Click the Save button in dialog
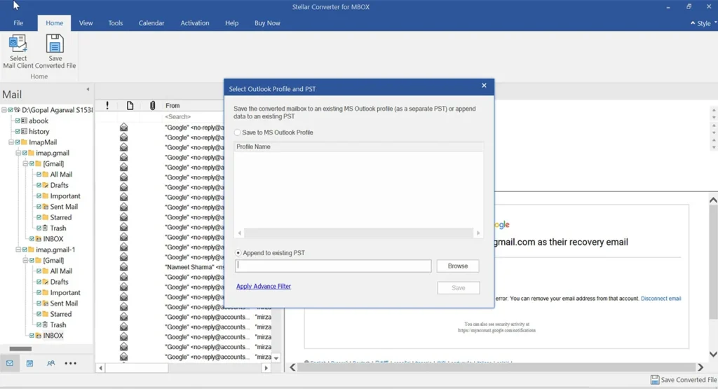This screenshot has height=389, width=718. 459,288
